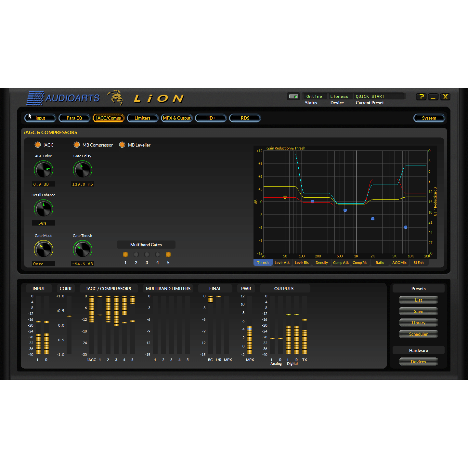Open the System tab
468x468 pixels.
429,118
